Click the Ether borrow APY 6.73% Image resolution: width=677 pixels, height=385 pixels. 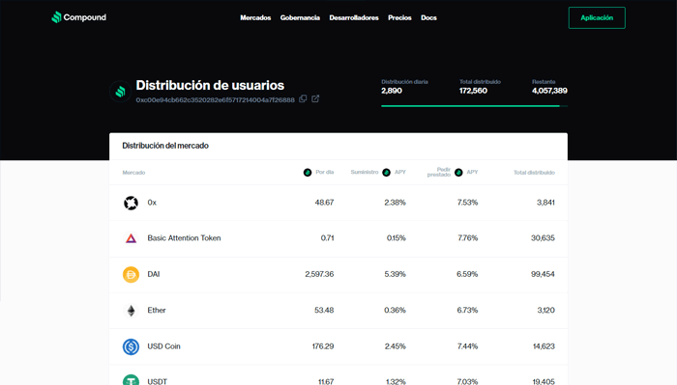tap(467, 310)
